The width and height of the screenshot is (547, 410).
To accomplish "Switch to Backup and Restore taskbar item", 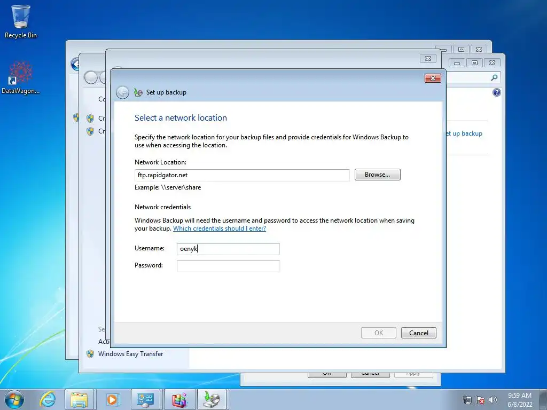I will 213,399.
